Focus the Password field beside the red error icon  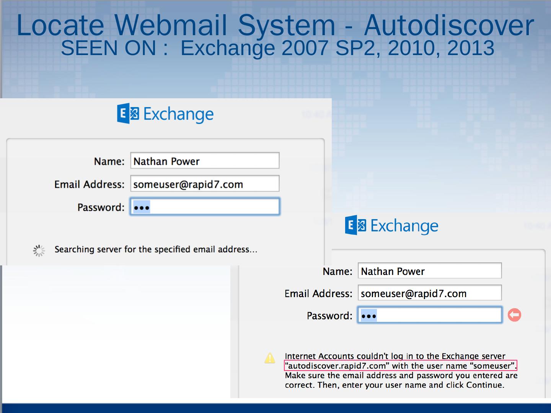430,315
